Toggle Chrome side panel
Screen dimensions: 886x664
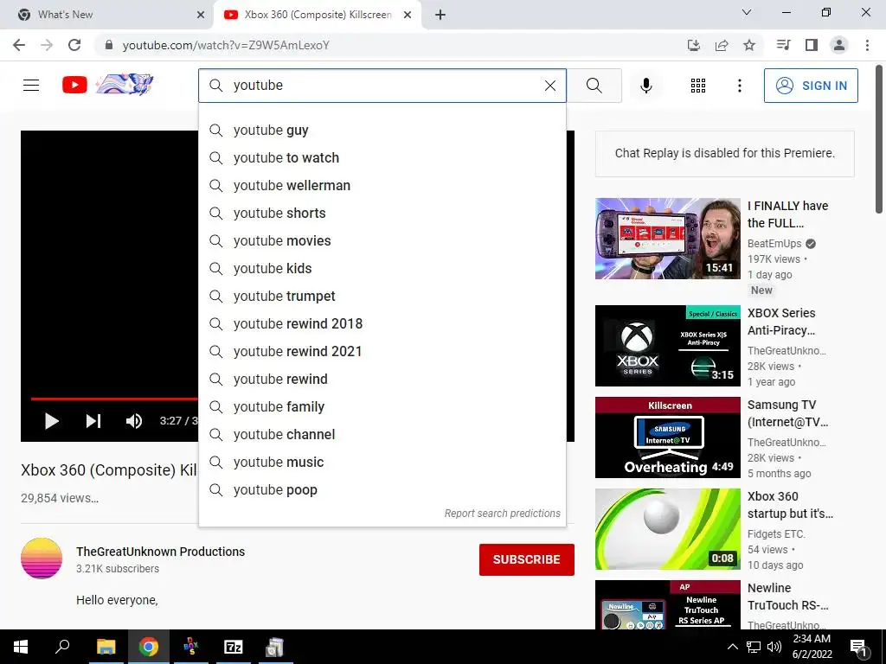[812, 45]
